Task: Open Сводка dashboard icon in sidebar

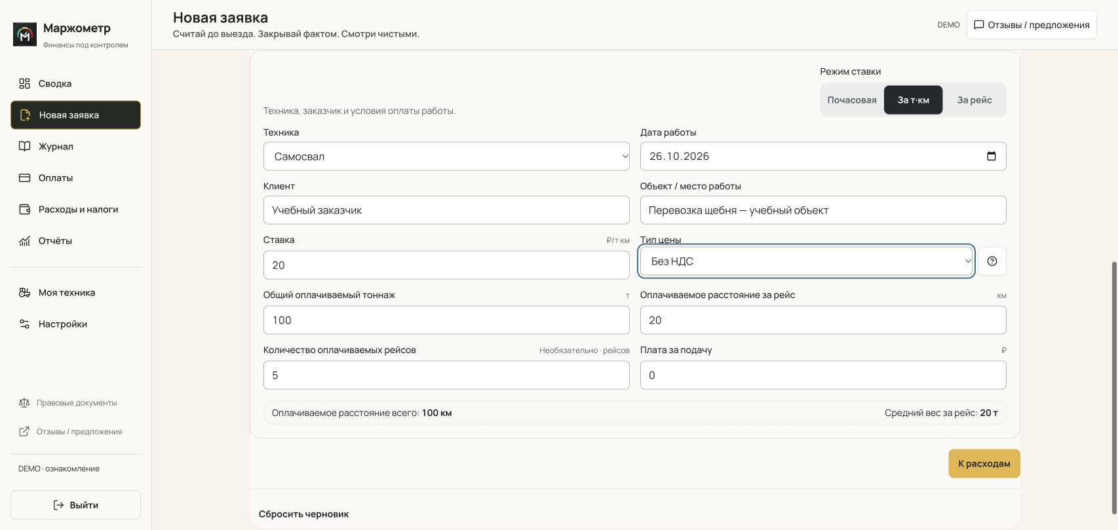Action: [x=24, y=83]
